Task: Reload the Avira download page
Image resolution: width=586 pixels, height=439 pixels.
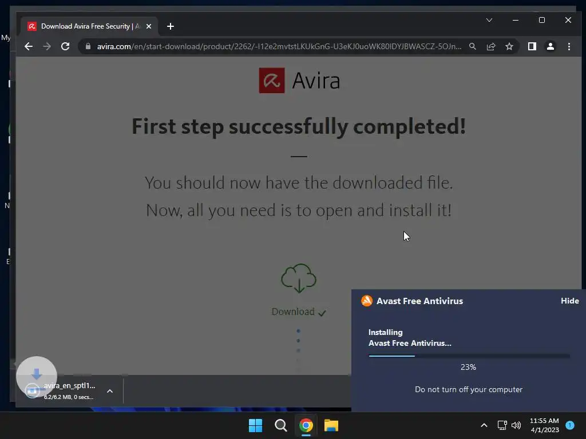Action: (x=65, y=46)
